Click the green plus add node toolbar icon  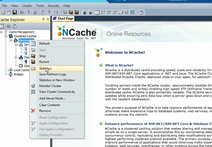click(x=84, y=12)
